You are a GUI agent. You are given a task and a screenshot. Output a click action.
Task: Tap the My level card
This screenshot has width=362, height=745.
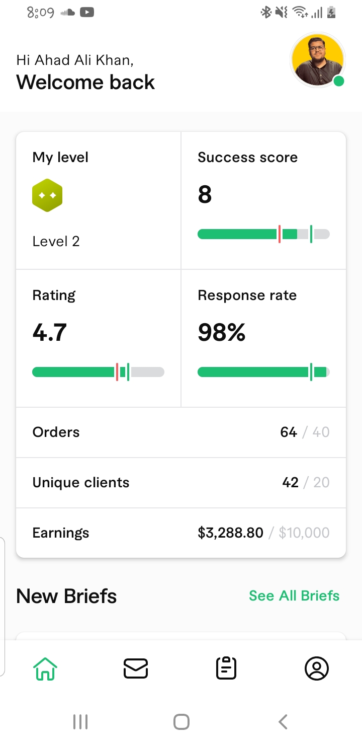pos(99,200)
